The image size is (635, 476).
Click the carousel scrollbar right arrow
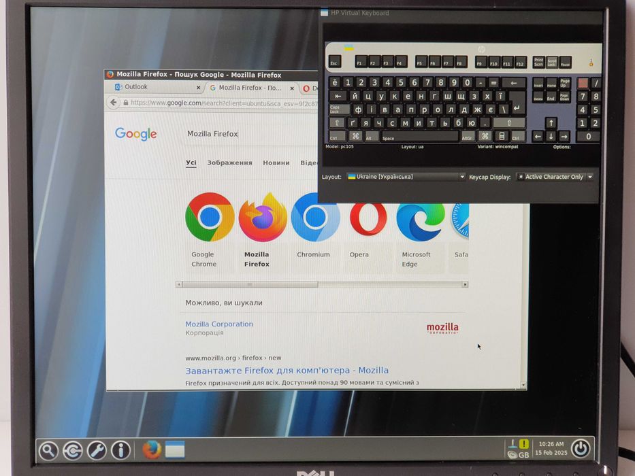465,284
